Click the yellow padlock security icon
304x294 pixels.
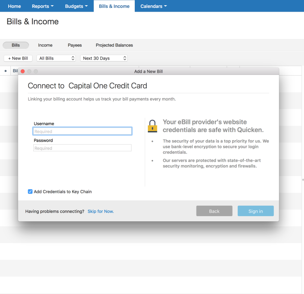pyautogui.click(x=152, y=126)
